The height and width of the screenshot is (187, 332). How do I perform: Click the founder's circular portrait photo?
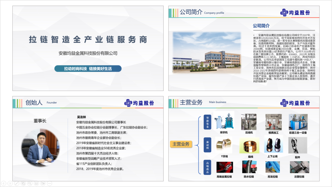40,147
